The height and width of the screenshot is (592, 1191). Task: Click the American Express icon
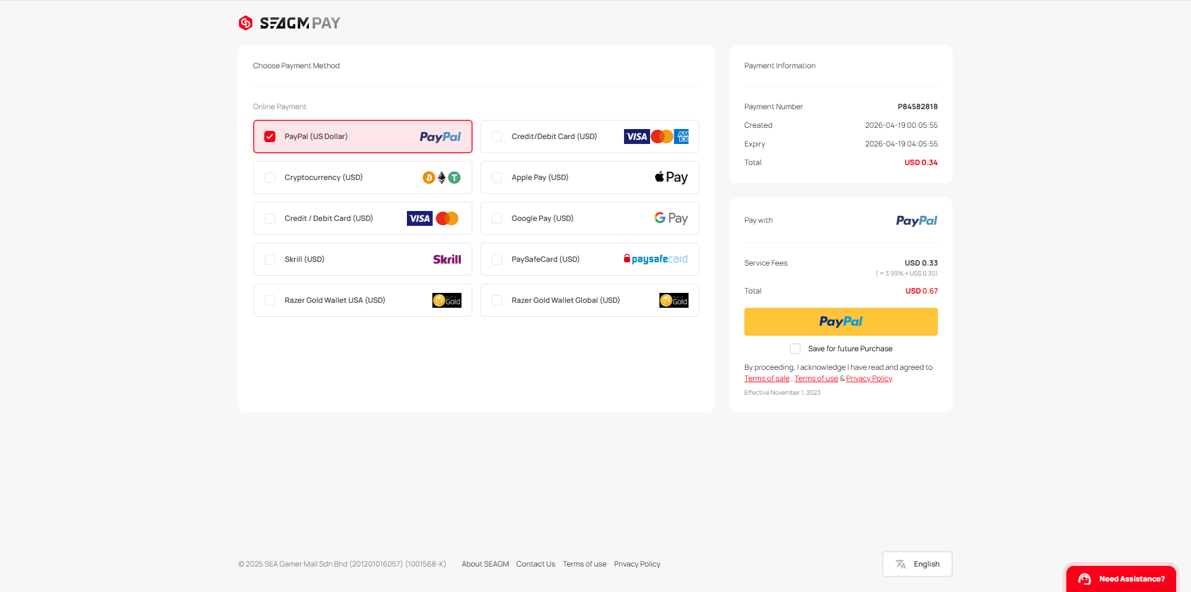681,137
